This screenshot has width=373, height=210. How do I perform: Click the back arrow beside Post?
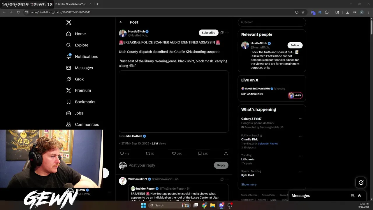click(x=121, y=22)
